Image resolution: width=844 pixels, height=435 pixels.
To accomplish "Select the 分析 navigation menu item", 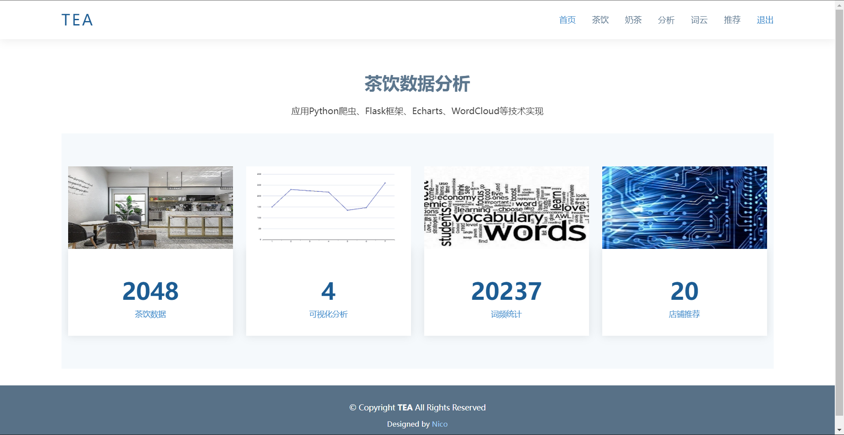I will pyautogui.click(x=666, y=20).
